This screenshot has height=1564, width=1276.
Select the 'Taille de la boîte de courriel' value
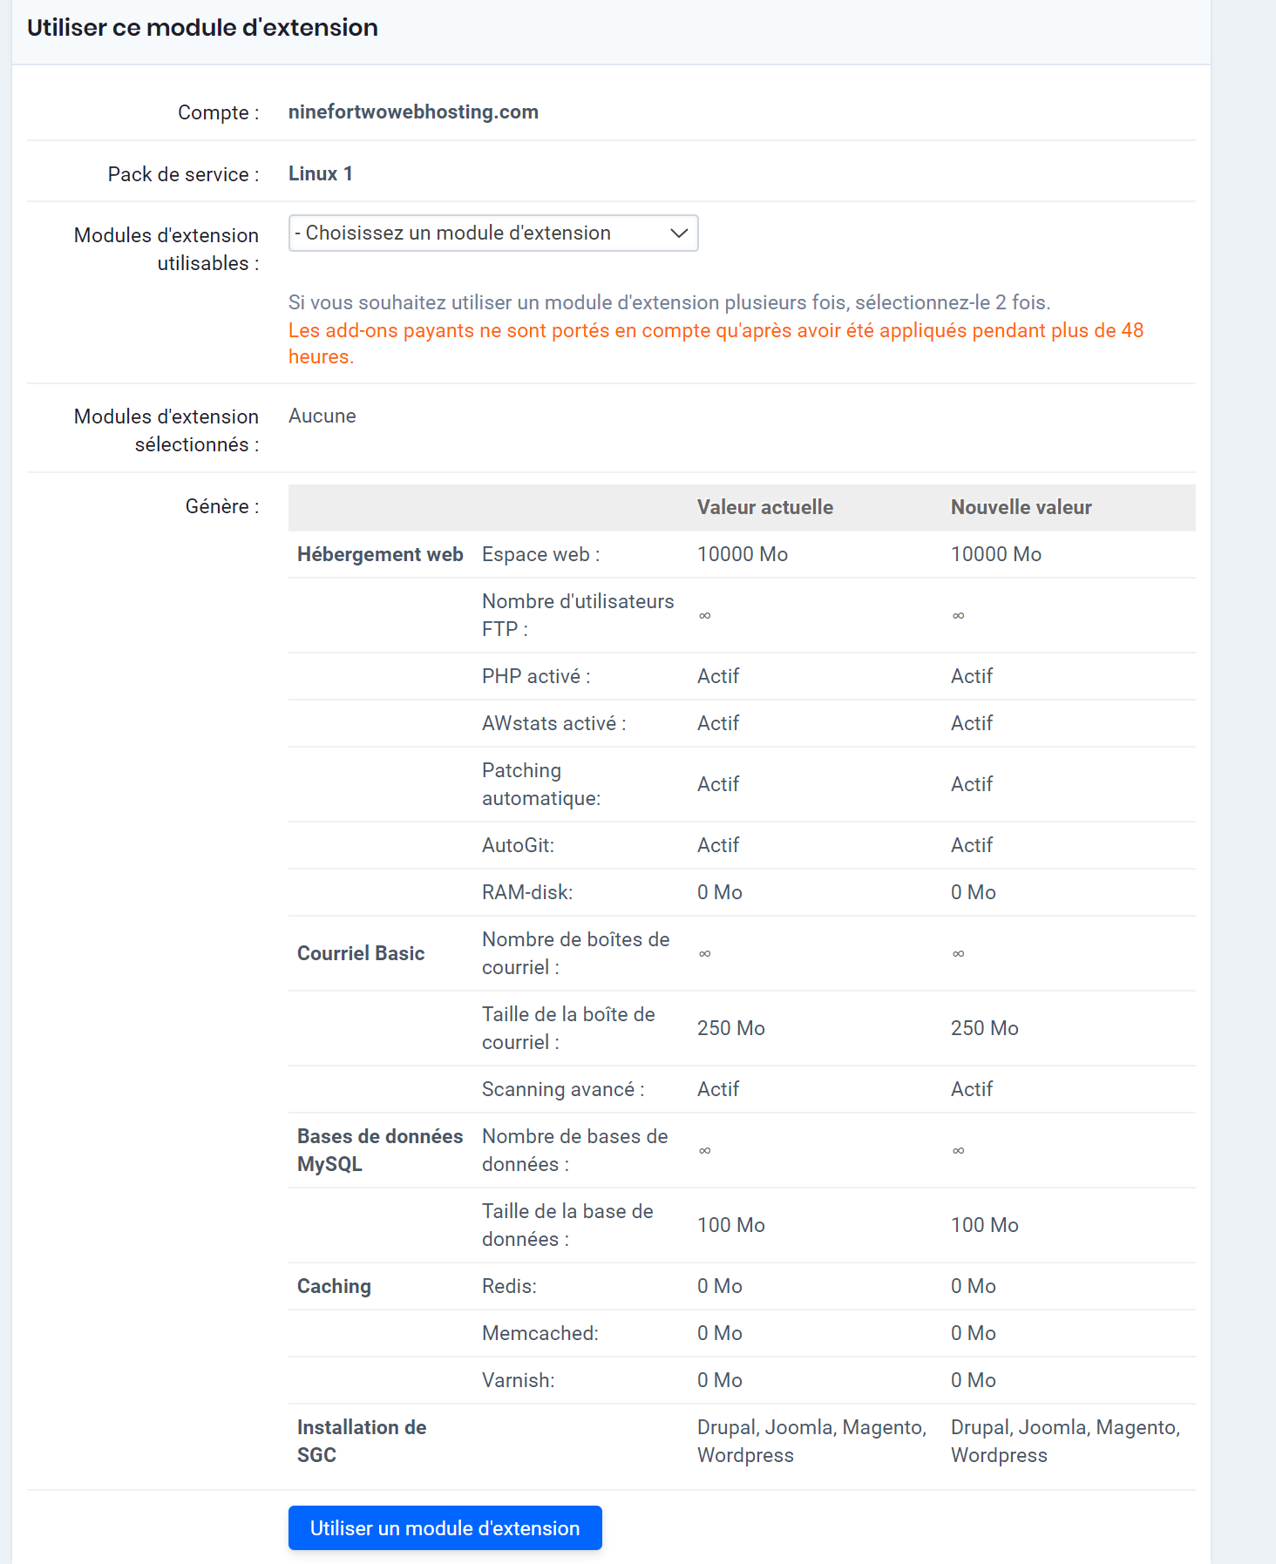tap(731, 1027)
